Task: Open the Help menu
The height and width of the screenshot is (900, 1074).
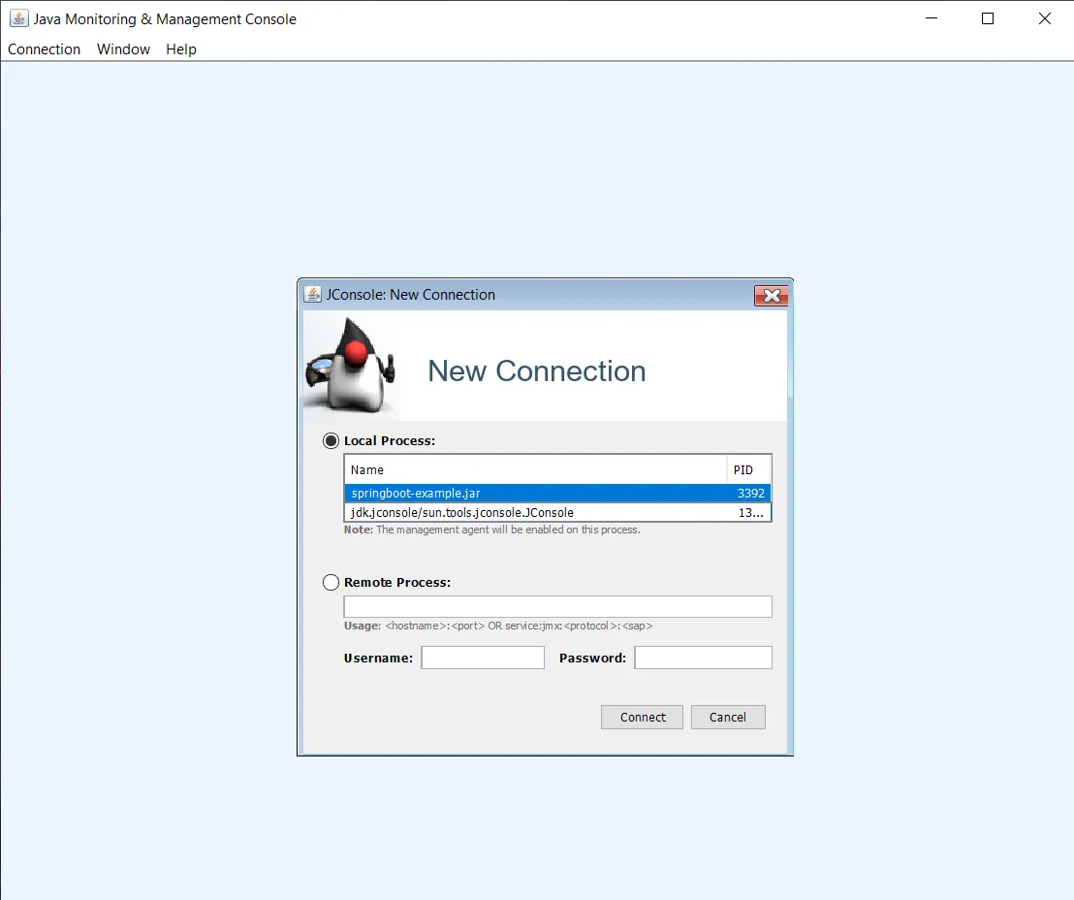Action: [181, 49]
